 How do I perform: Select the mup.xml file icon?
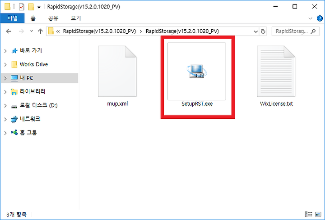pos(117,71)
